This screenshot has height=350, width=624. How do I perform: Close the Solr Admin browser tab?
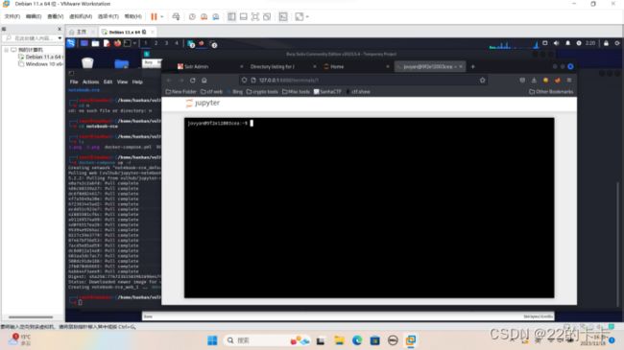242,67
